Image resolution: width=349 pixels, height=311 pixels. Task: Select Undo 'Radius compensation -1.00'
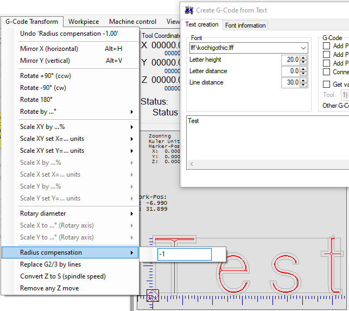69,34
